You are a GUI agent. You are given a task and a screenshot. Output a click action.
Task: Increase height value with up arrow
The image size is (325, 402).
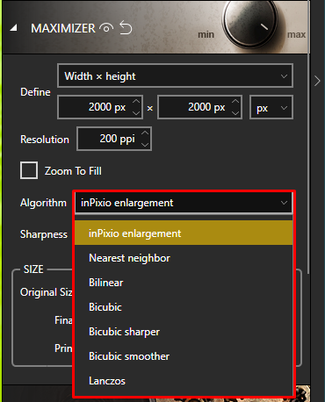point(235,102)
